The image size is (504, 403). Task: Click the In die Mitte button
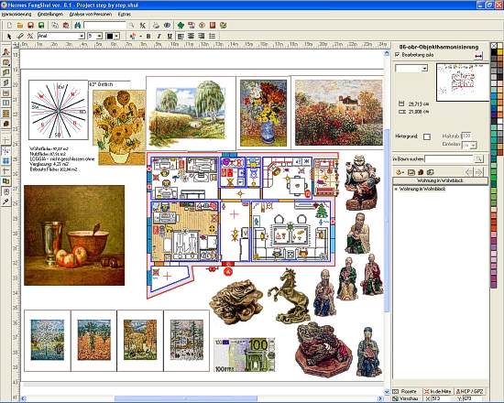point(437,392)
